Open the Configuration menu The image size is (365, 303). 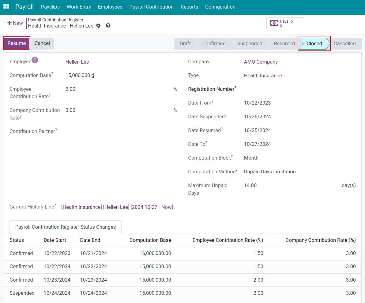(x=220, y=7)
